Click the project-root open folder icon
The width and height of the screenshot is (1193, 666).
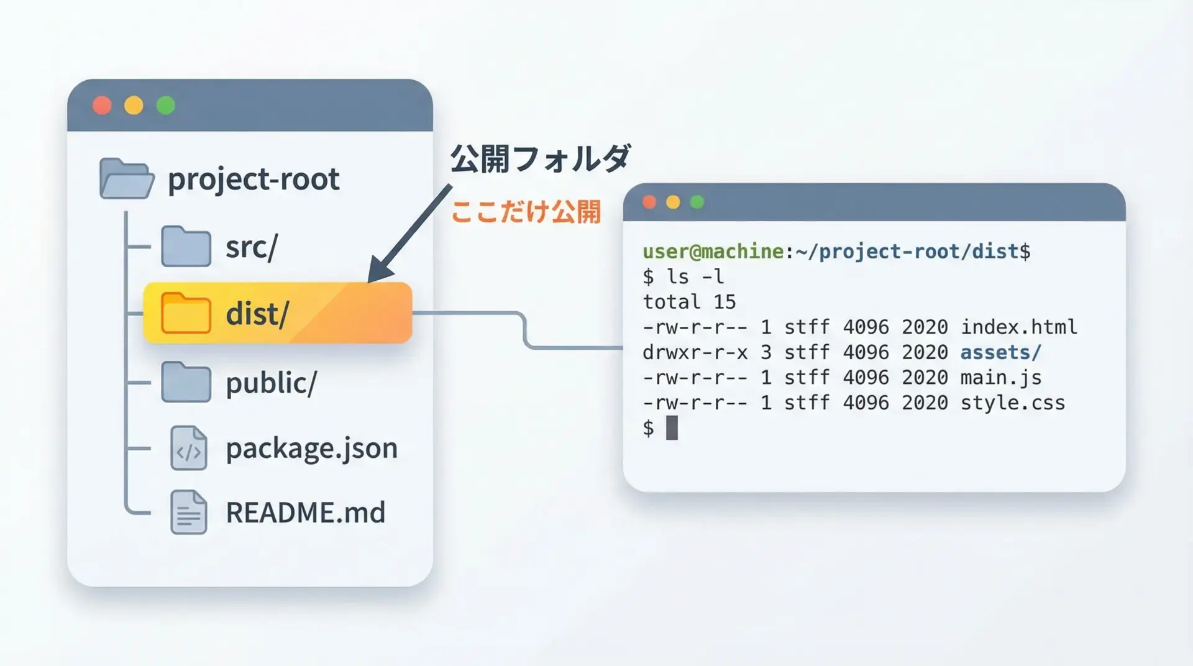pos(127,179)
